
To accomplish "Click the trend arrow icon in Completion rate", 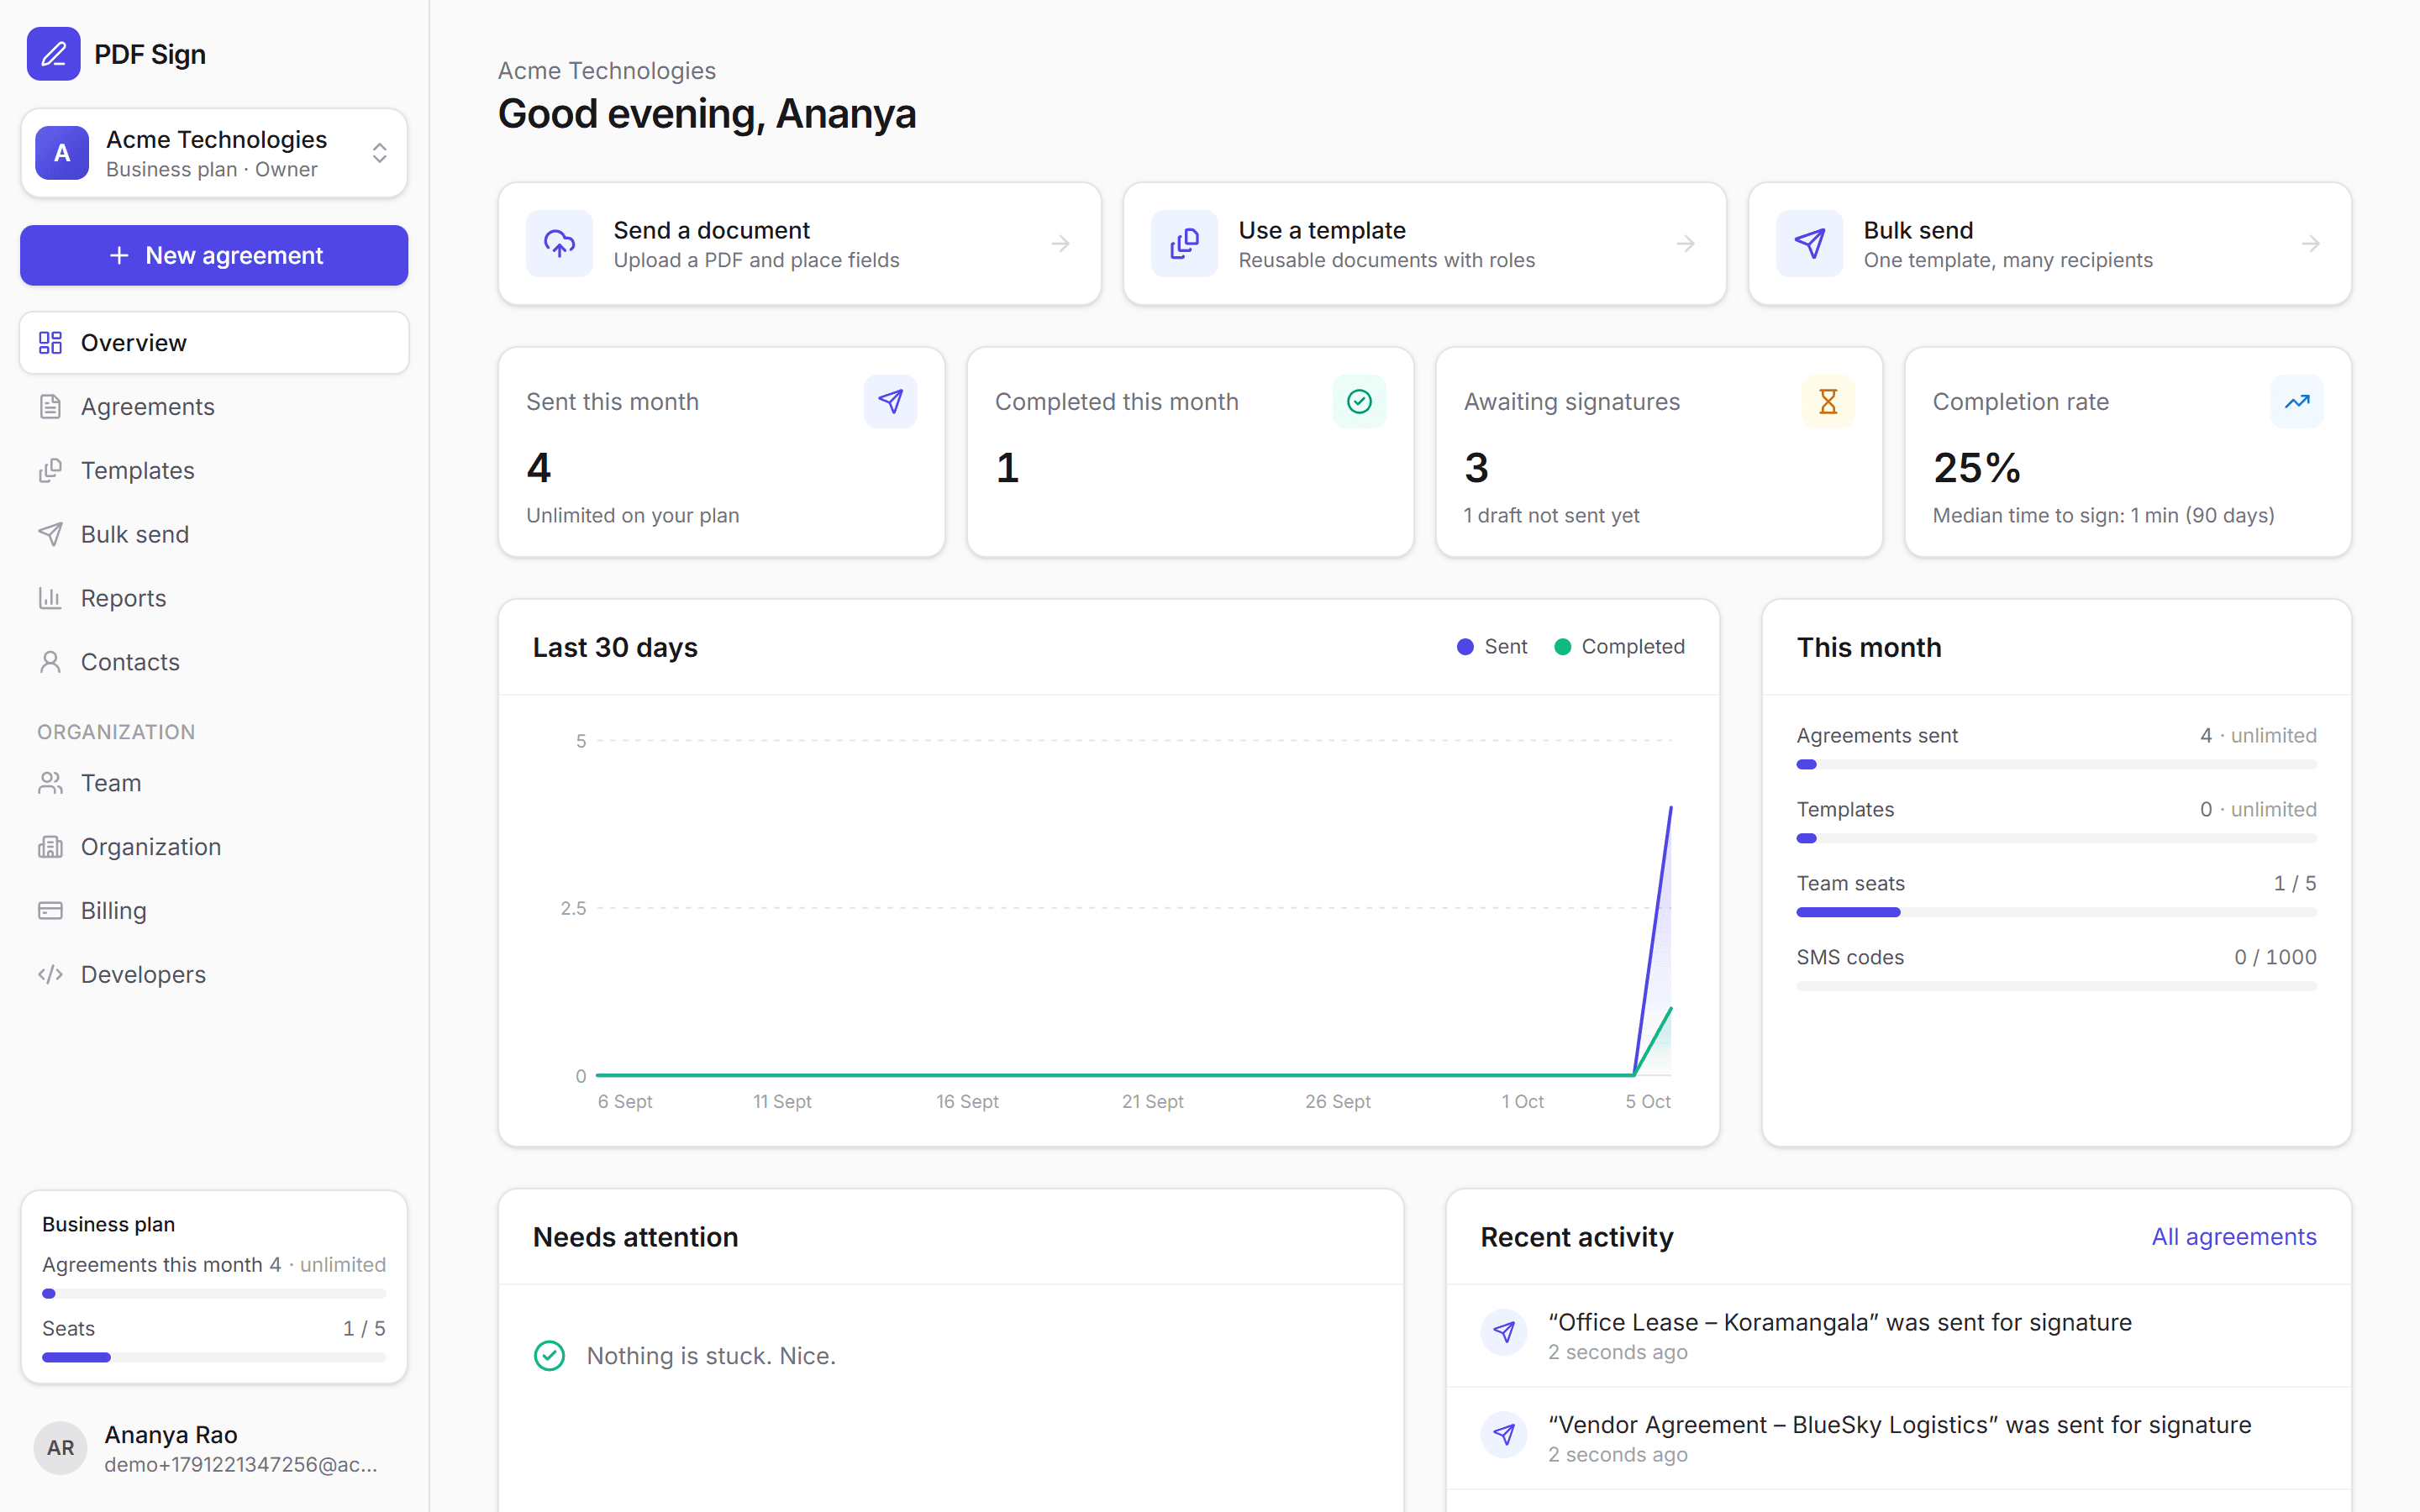I will coord(2298,402).
